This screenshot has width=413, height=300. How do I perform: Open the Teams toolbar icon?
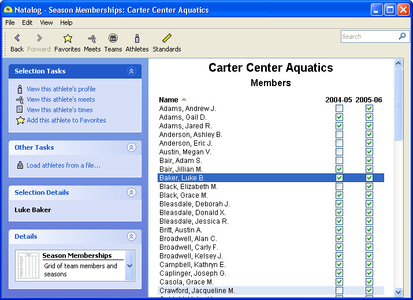click(113, 39)
